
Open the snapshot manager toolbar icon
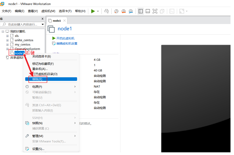pyautogui.click(x=131, y=11)
